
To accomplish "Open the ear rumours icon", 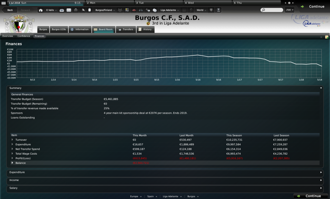I will pyautogui.click(x=191, y=10).
